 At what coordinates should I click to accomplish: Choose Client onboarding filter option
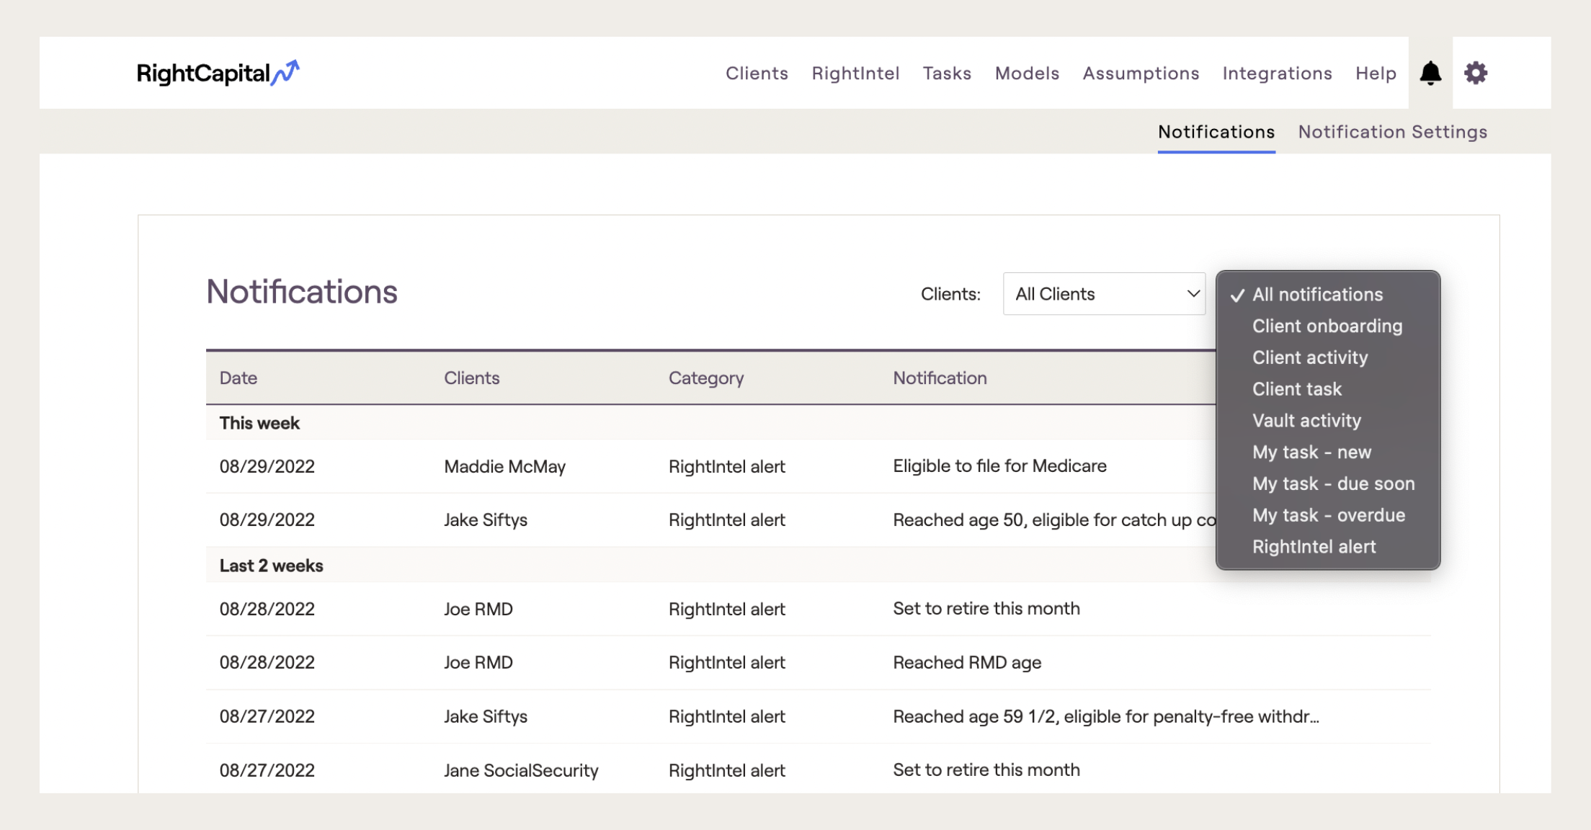click(1327, 326)
